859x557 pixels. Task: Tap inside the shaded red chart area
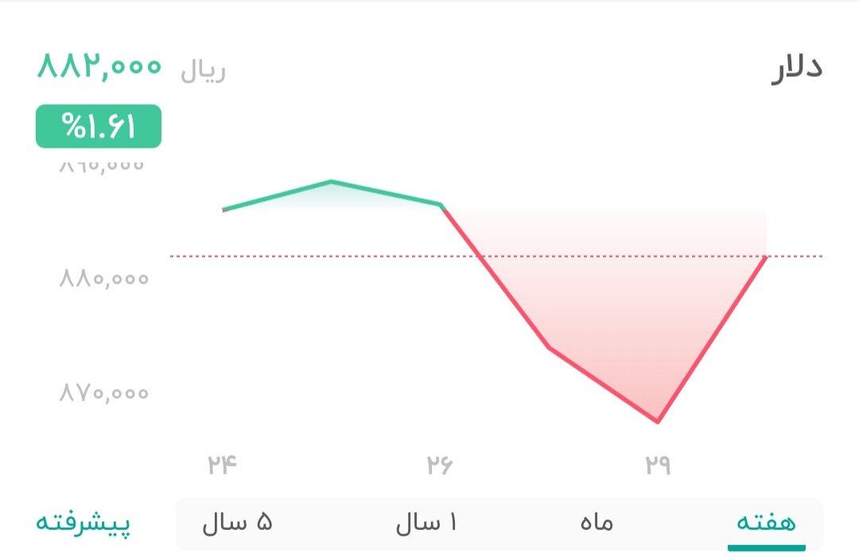click(x=620, y=334)
